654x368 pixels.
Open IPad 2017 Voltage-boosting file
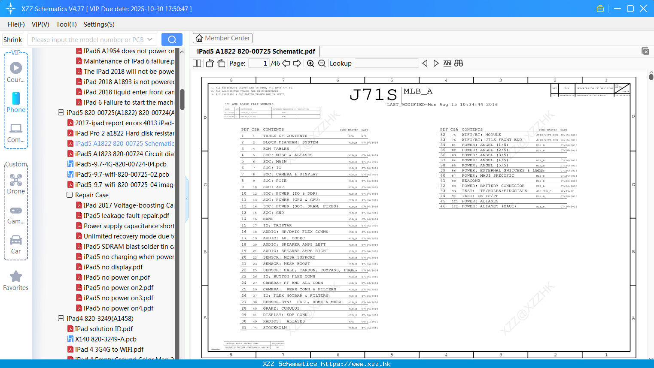[x=125, y=205]
